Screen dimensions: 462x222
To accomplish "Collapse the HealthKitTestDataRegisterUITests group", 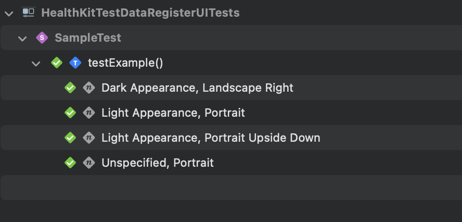I will click(8, 13).
